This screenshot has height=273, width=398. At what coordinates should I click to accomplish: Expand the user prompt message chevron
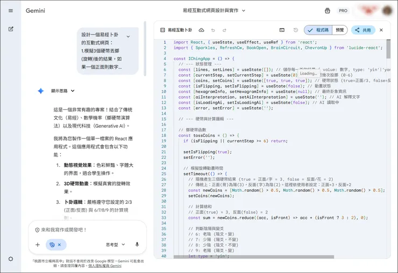click(128, 36)
